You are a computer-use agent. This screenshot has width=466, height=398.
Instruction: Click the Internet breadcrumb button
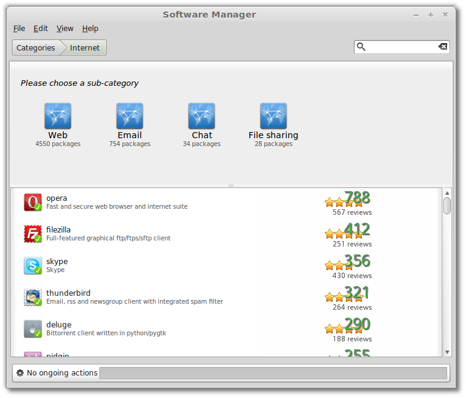85,47
